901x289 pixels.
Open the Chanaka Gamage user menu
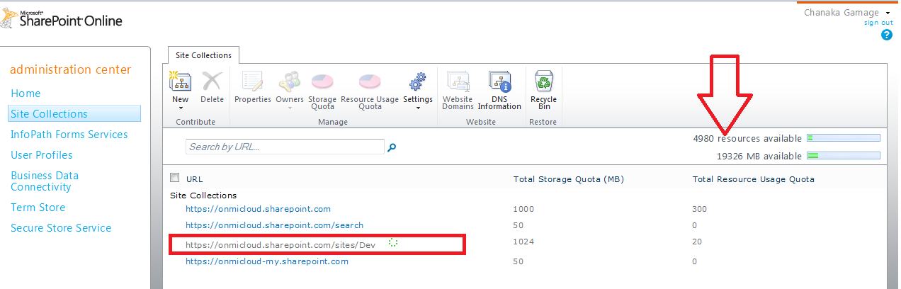tap(847, 13)
